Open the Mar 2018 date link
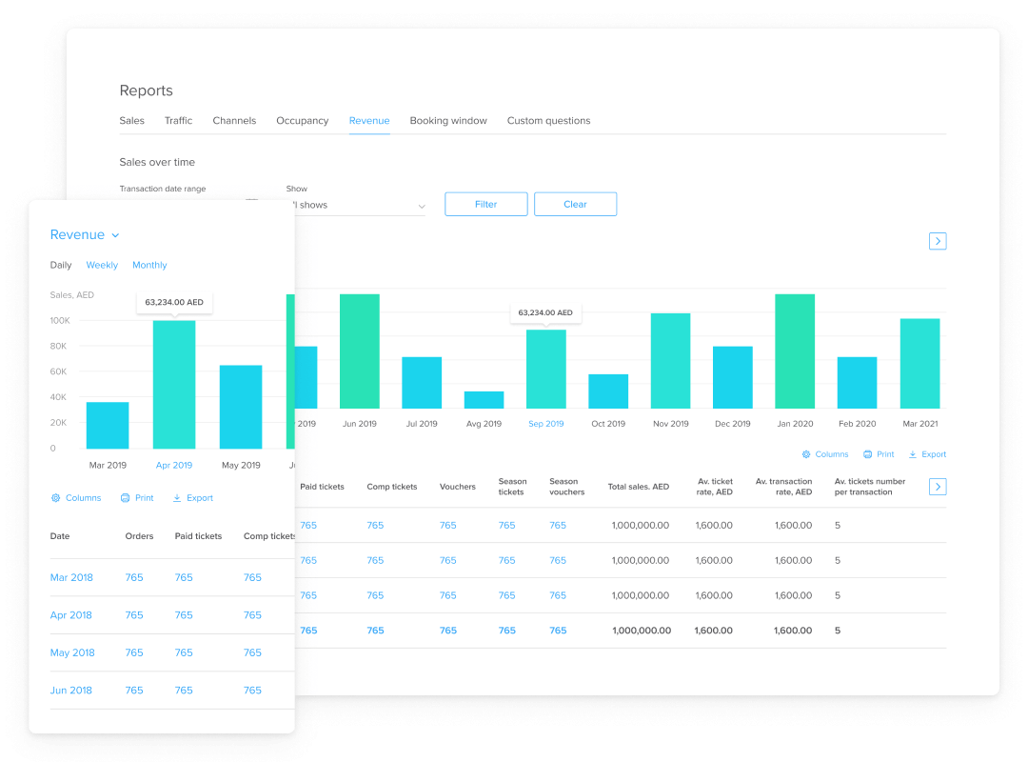Viewport: 1028px width, 762px height. [x=71, y=577]
